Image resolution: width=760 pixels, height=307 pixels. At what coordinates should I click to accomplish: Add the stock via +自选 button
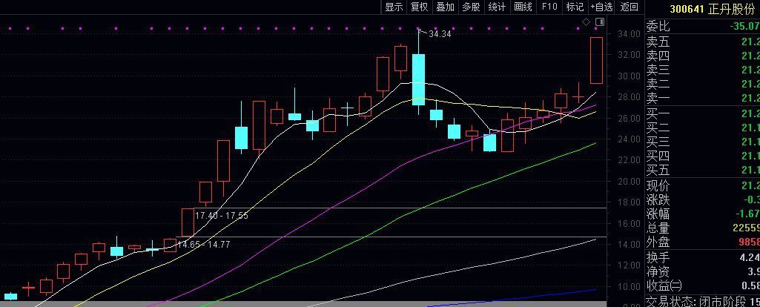tap(602, 7)
